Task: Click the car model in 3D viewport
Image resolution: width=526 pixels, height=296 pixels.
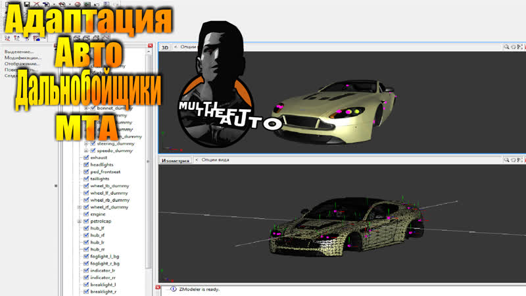Action: pyautogui.click(x=335, y=112)
